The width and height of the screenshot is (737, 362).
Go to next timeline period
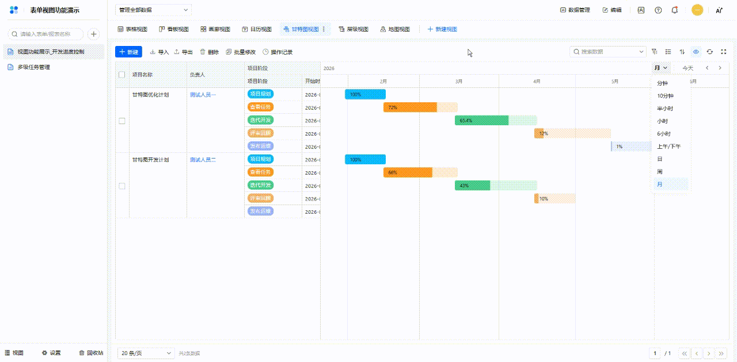(x=720, y=68)
